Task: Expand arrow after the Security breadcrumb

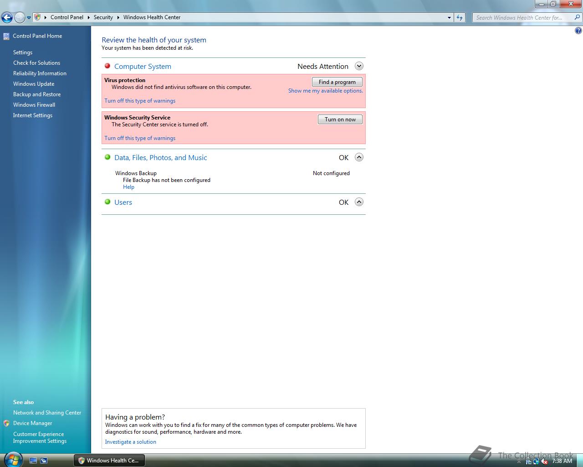Action: pos(118,17)
